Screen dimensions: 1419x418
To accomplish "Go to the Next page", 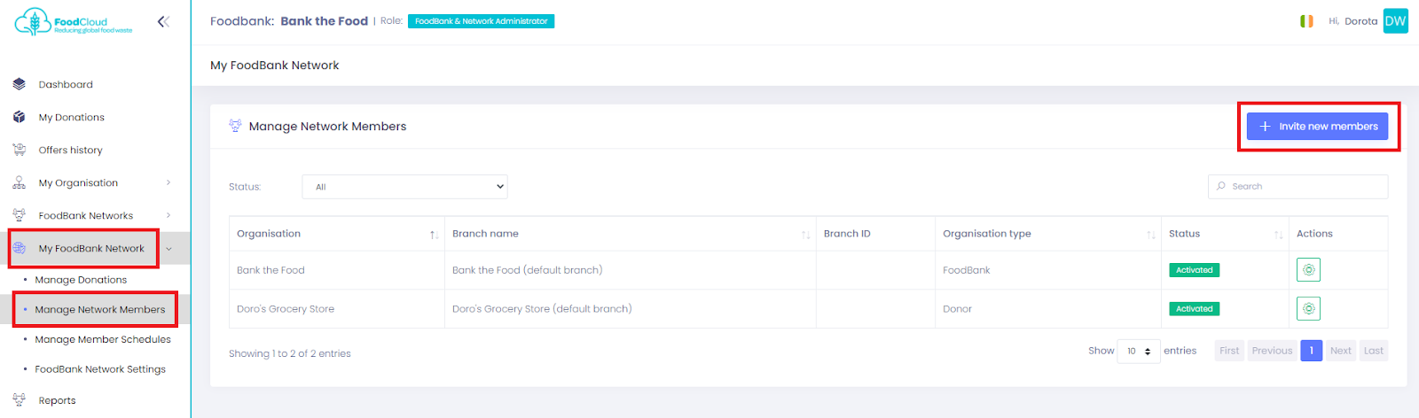I will pyautogui.click(x=1341, y=351).
